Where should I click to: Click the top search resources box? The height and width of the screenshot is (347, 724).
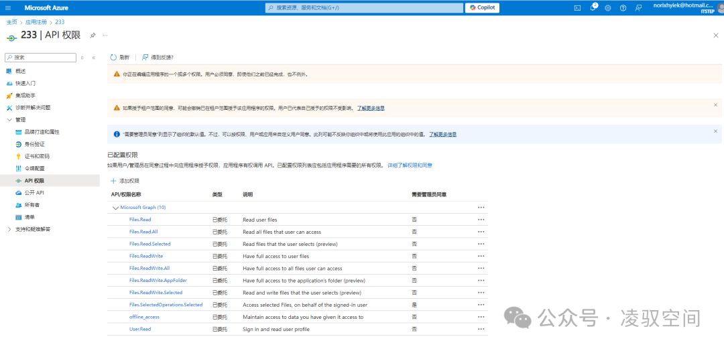click(364, 7)
